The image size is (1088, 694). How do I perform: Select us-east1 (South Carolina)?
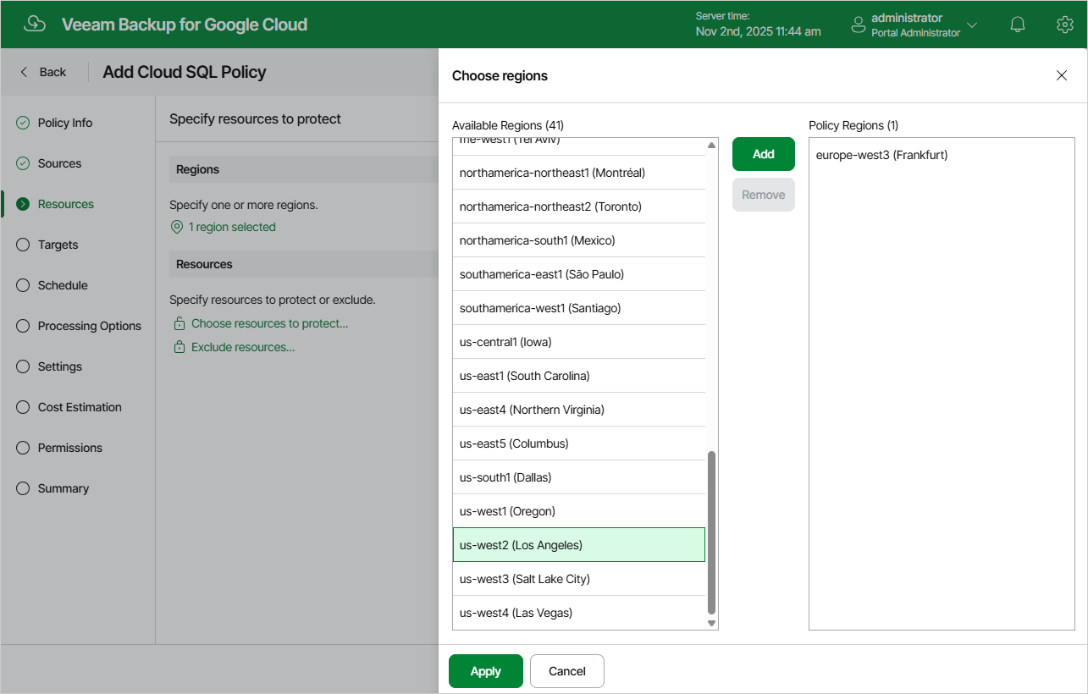(579, 376)
